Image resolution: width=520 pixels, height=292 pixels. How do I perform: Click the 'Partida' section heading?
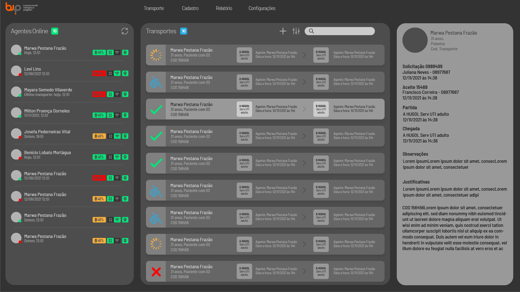click(409, 108)
